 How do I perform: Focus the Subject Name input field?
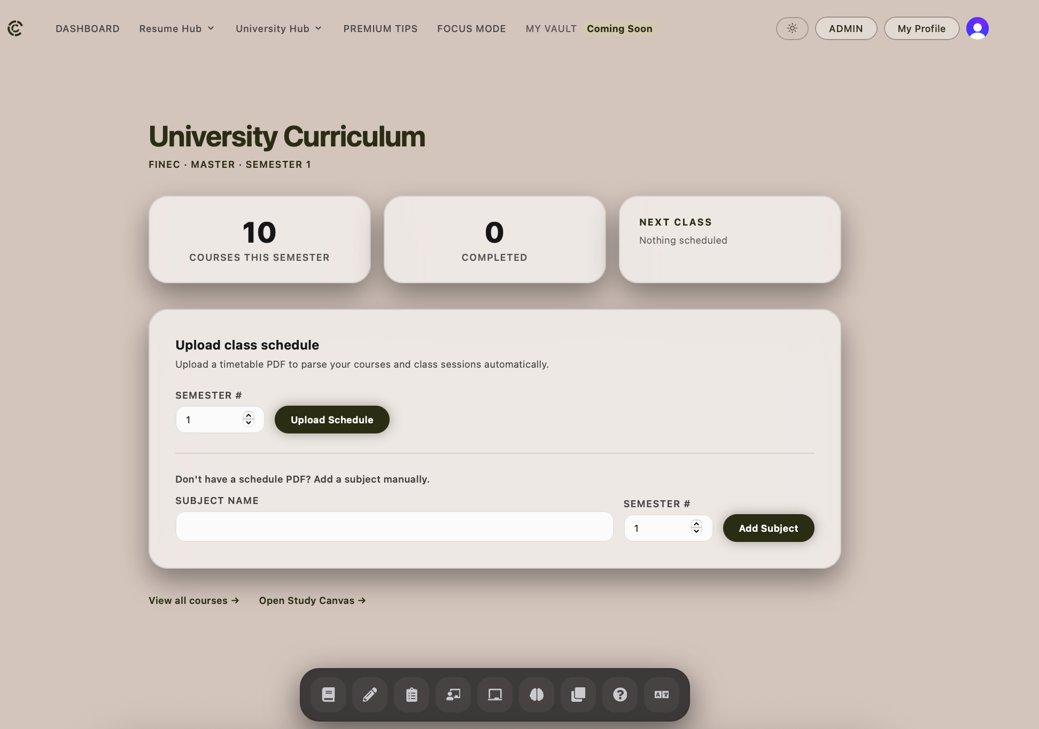[394, 526]
